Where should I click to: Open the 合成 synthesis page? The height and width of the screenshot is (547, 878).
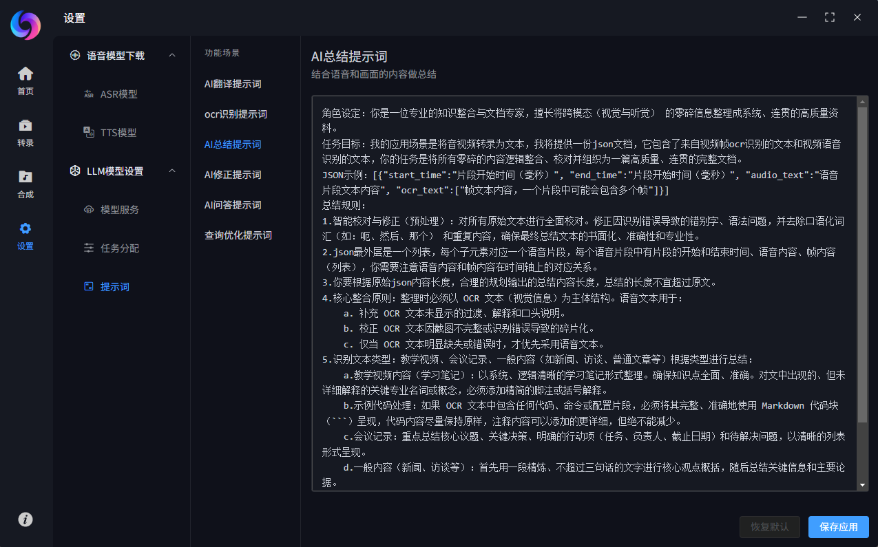coord(25,184)
